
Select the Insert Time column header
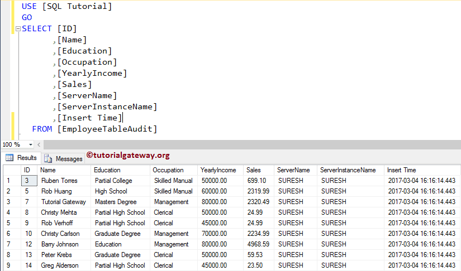pyautogui.click(x=422, y=170)
